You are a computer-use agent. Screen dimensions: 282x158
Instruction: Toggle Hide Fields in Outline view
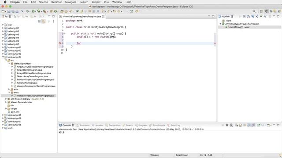click(x=252, y=16)
